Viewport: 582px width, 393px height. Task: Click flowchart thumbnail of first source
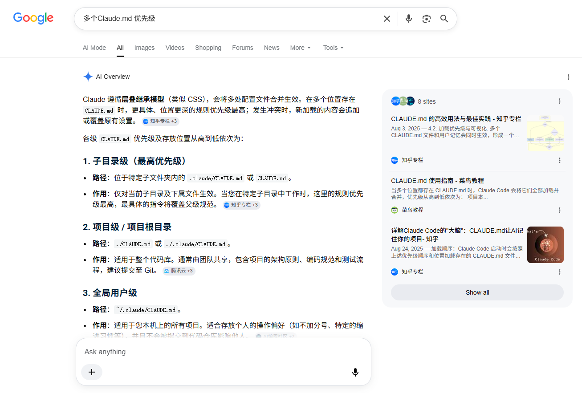tap(545, 133)
